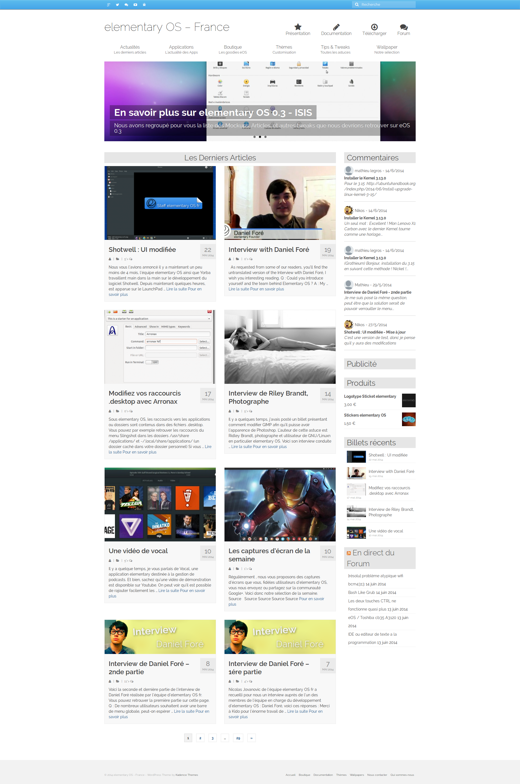Open Une vidéo de vocal article title
The width and height of the screenshot is (520, 784).
(x=138, y=551)
